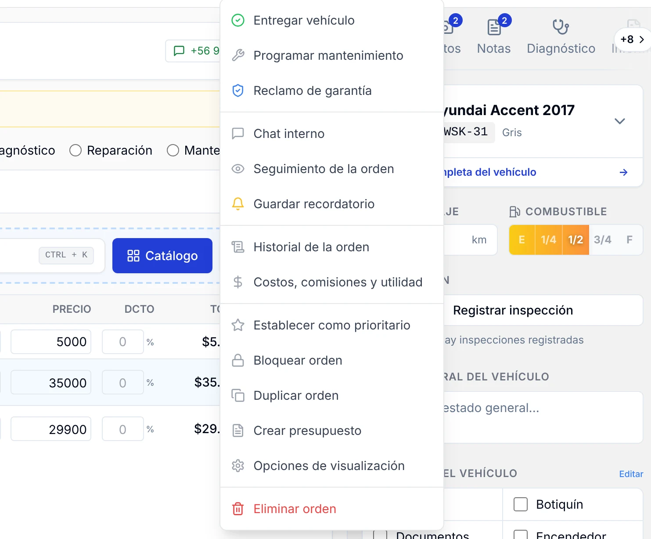Choose Entregar vehículo from the menu
Screen dimensions: 651x539
click(331, 20)
